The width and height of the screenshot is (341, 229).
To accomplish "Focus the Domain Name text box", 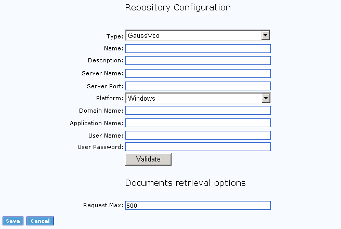I will click(x=198, y=111).
